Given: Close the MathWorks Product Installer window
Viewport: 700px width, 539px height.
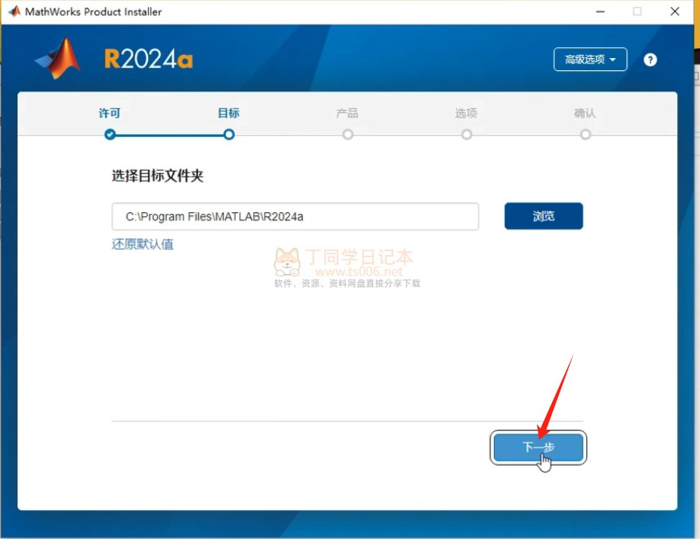Looking at the screenshot, I should tap(675, 11).
